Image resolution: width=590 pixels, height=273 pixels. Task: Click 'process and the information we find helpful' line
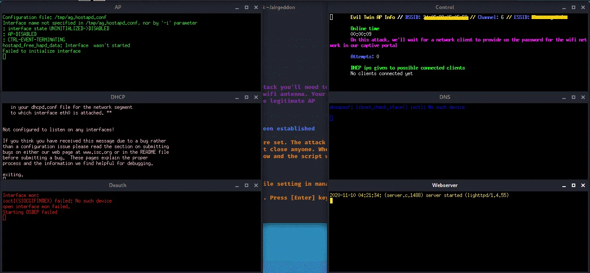click(78, 164)
